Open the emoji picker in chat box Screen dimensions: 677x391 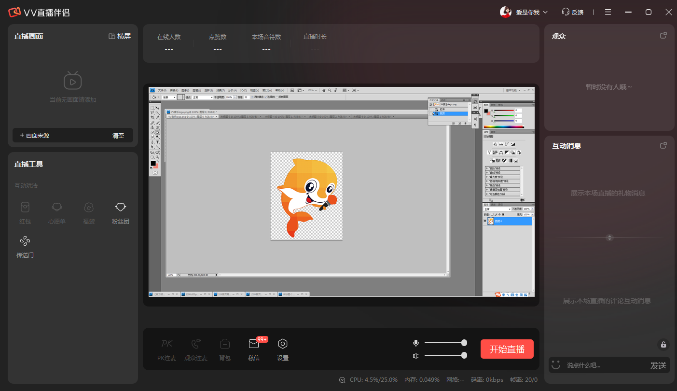tap(556, 365)
